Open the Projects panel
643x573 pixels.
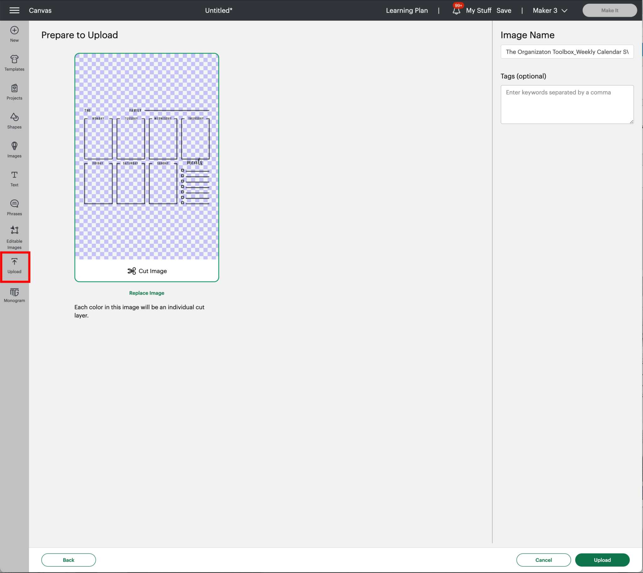click(14, 92)
